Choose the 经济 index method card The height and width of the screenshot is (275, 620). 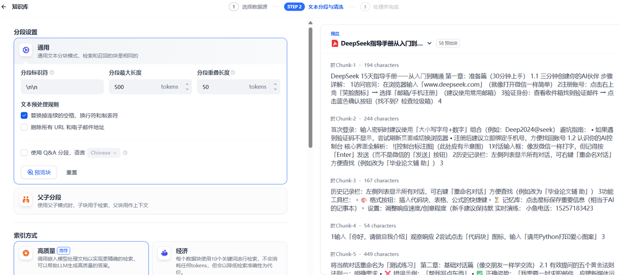(220, 258)
